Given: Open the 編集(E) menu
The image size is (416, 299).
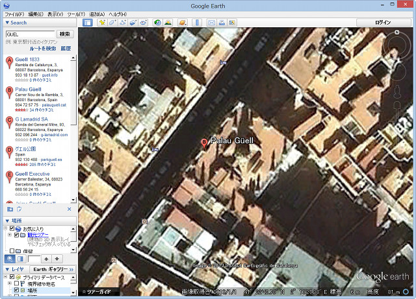Looking at the screenshot, I should tap(36, 14).
